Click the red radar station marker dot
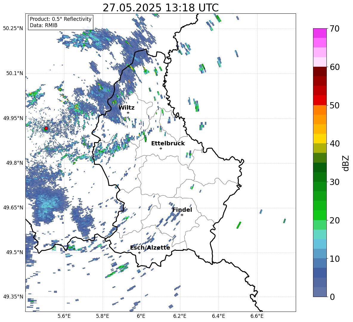This screenshot has height=322, width=353. (46, 128)
